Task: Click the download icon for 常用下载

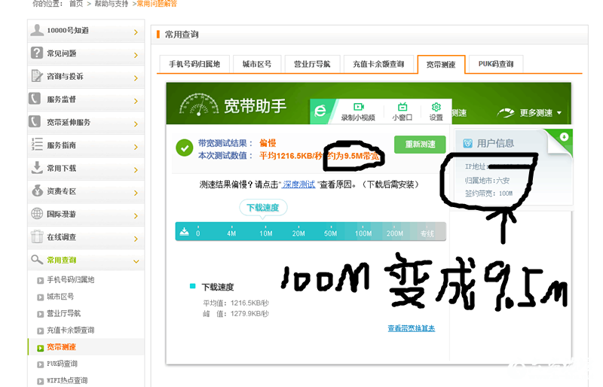Action: [x=37, y=168]
